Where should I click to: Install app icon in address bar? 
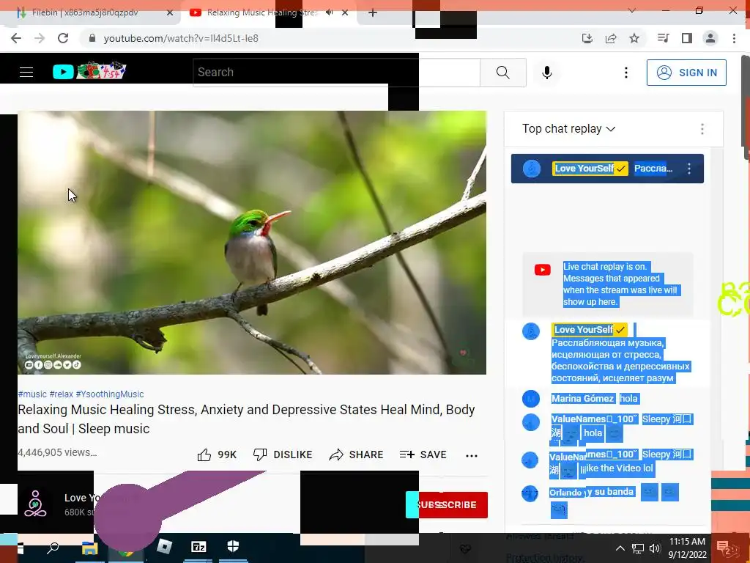point(587,38)
